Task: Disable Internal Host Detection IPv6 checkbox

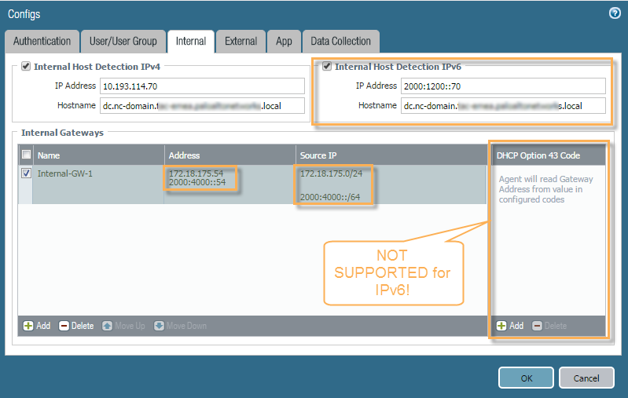Action: (327, 67)
